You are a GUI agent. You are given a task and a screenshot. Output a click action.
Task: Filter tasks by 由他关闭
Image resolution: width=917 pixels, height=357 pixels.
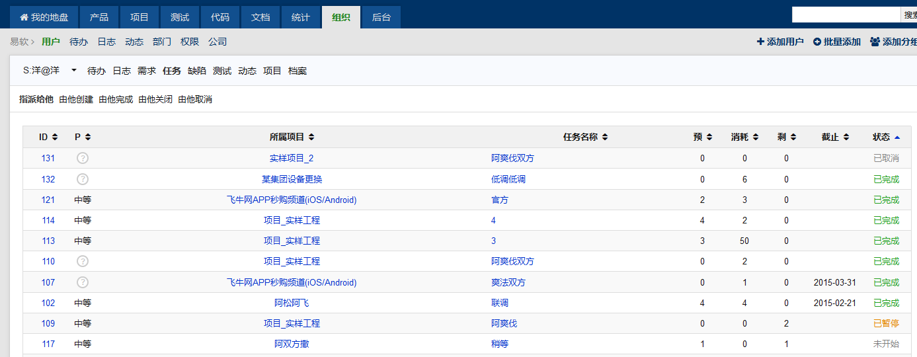click(x=155, y=99)
